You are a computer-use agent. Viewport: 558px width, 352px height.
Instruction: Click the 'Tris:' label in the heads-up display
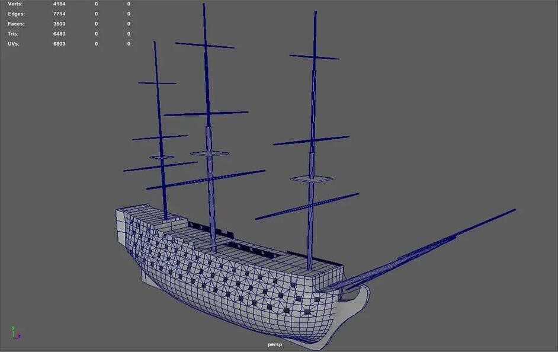click(13, 34)
